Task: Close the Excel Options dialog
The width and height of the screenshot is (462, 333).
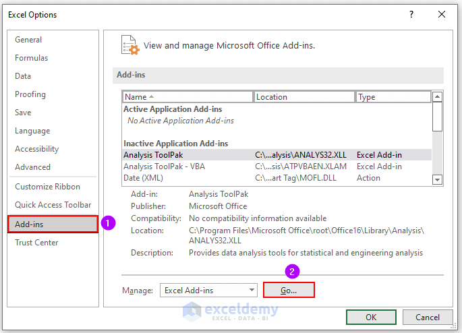Action: pos(441,14)
